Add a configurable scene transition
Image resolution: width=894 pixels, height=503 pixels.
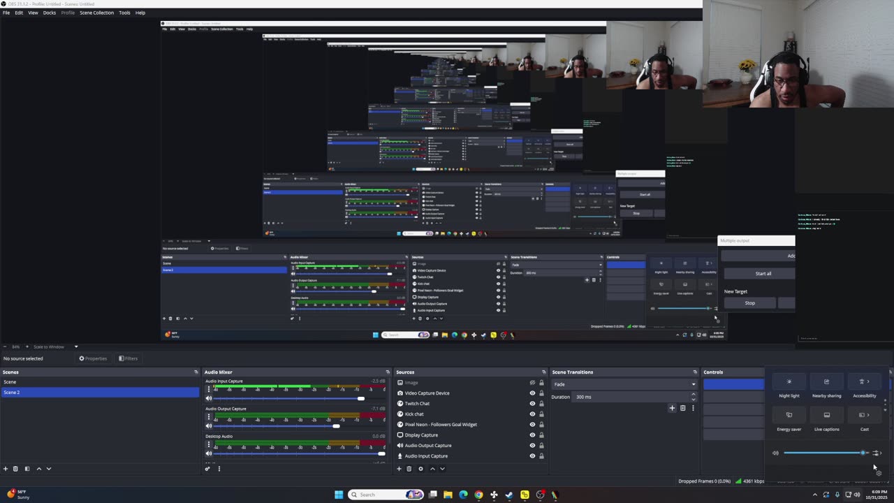click(672, 408)
